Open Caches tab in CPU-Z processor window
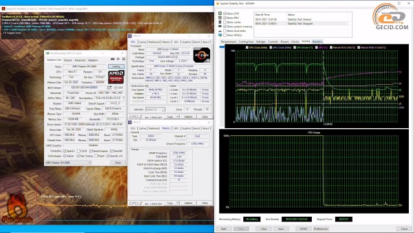414x233 pixels. [x=142, y=42]
